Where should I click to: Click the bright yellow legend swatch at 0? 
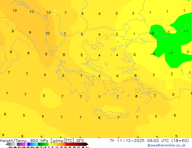pos(49,144)
